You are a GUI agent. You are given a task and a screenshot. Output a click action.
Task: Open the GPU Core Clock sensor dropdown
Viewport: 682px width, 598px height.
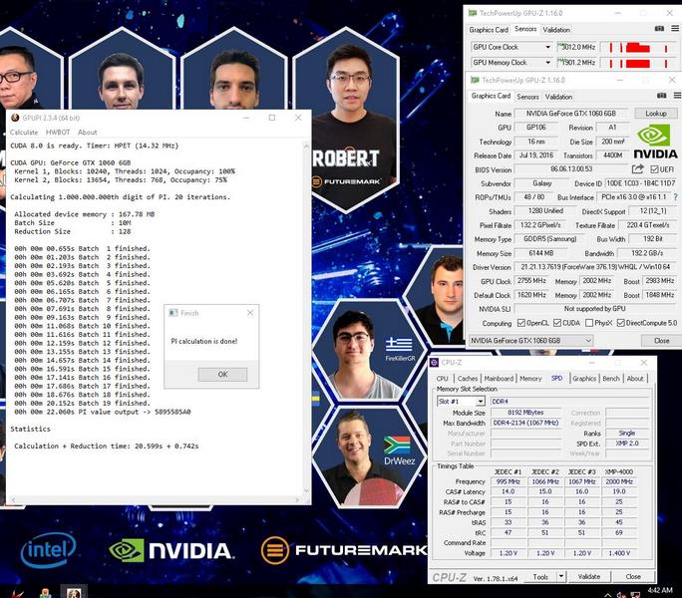click(548, 47)
